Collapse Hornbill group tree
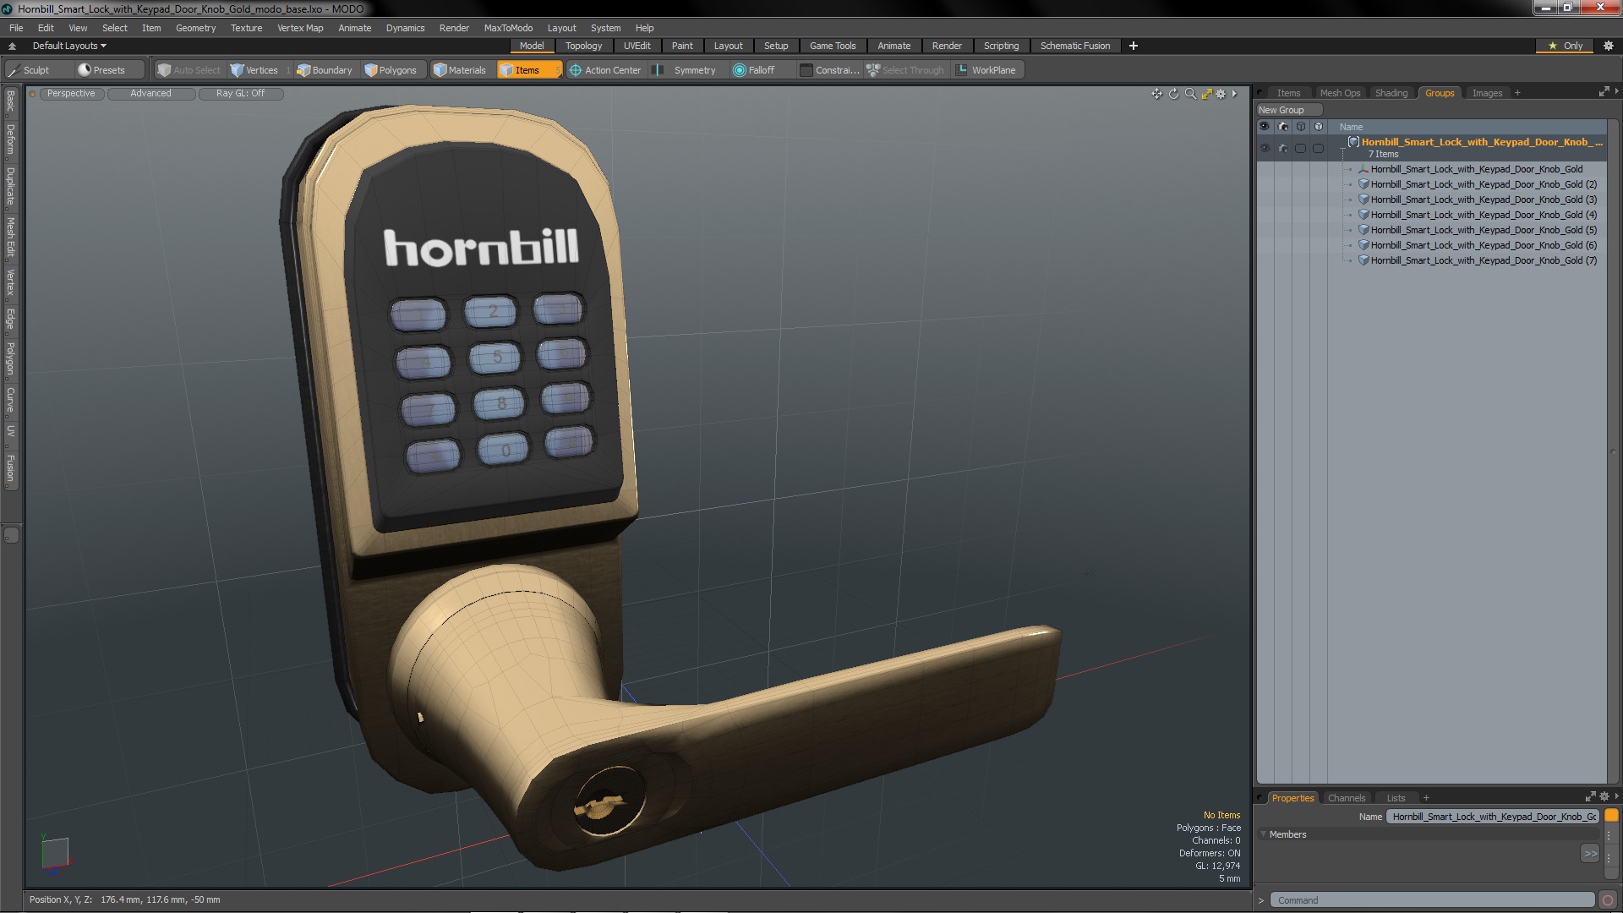 point(1342,149)
